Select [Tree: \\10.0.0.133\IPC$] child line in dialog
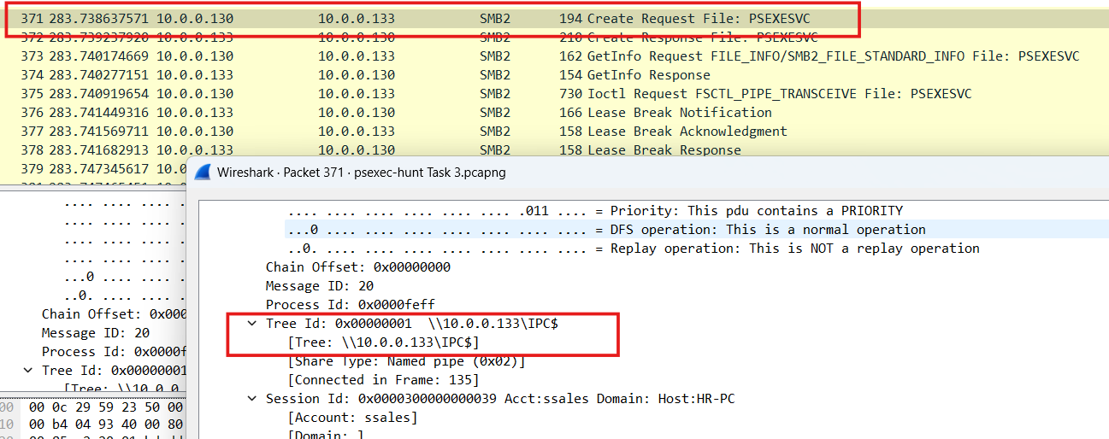 click(384, 342)
